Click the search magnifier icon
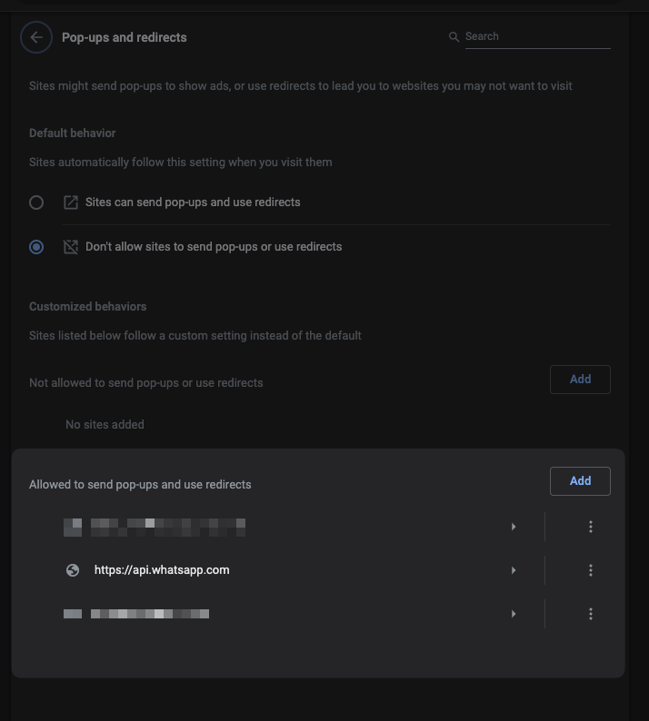The width and height of the screenshot is (649, 721). tap(454, 37)
